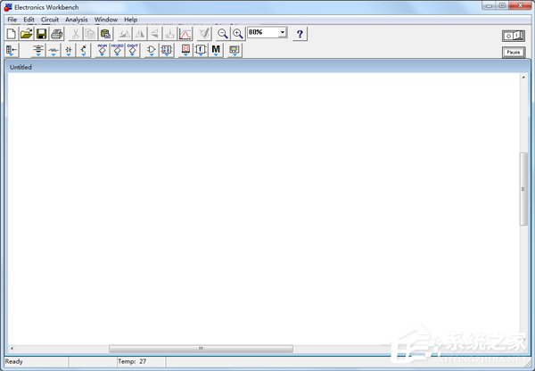
Task: Open the Window menu
Action: click(x=106, y=20)
